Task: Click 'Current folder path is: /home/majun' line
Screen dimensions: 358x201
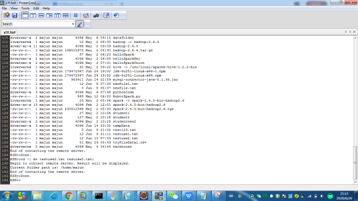Action: tap(47, 167)
